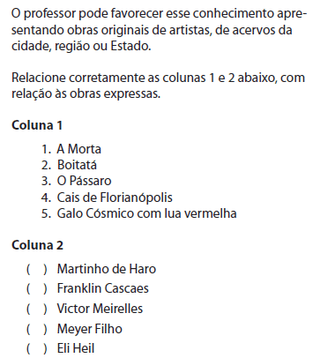Click the blank parentheses beside Eli Heil
335x358 pixels.
[x=37, y=348]
